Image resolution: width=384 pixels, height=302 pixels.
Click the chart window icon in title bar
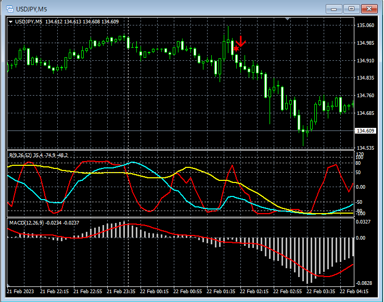pyautogui.click(x=9, y=9)
